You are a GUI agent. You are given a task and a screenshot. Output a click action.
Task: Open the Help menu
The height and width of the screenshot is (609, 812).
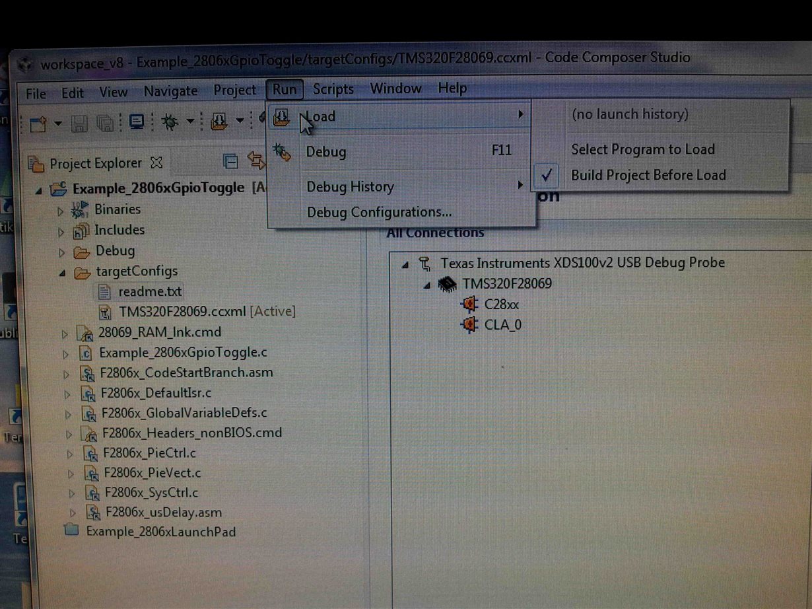tap(452, 88)
